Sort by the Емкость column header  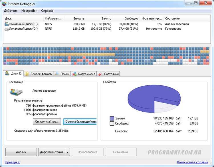75,19
